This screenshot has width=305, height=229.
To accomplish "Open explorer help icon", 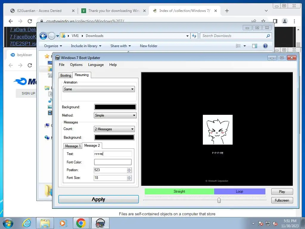I will (x=265, y=46).
